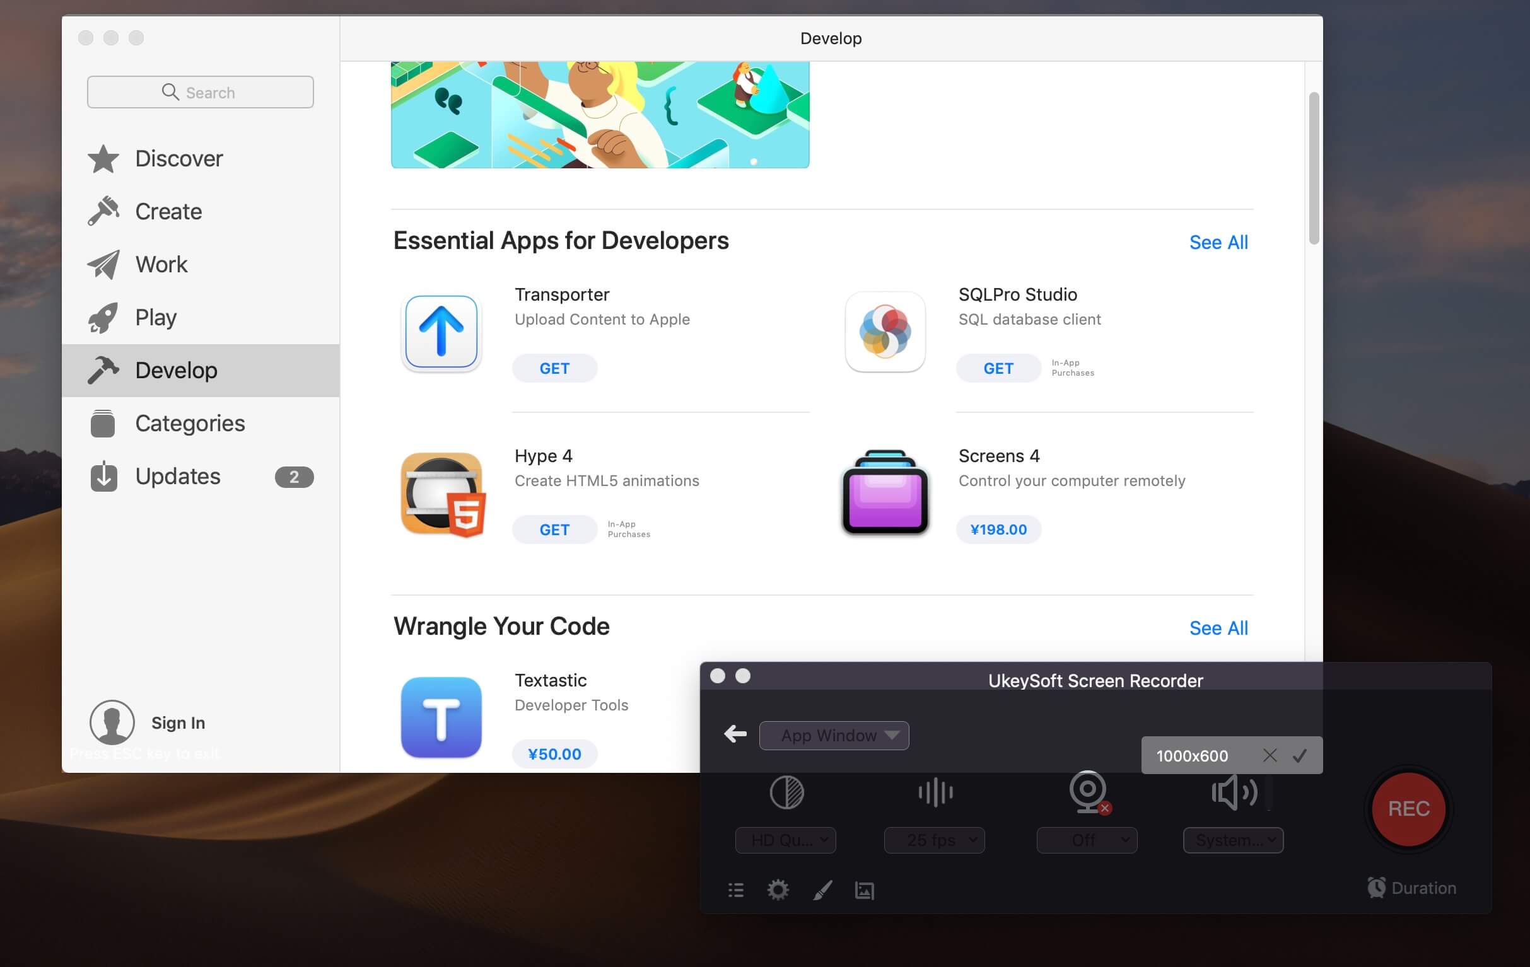
Task: Open the SQLPro Studio app icon
Action: (x=885, y=332)
